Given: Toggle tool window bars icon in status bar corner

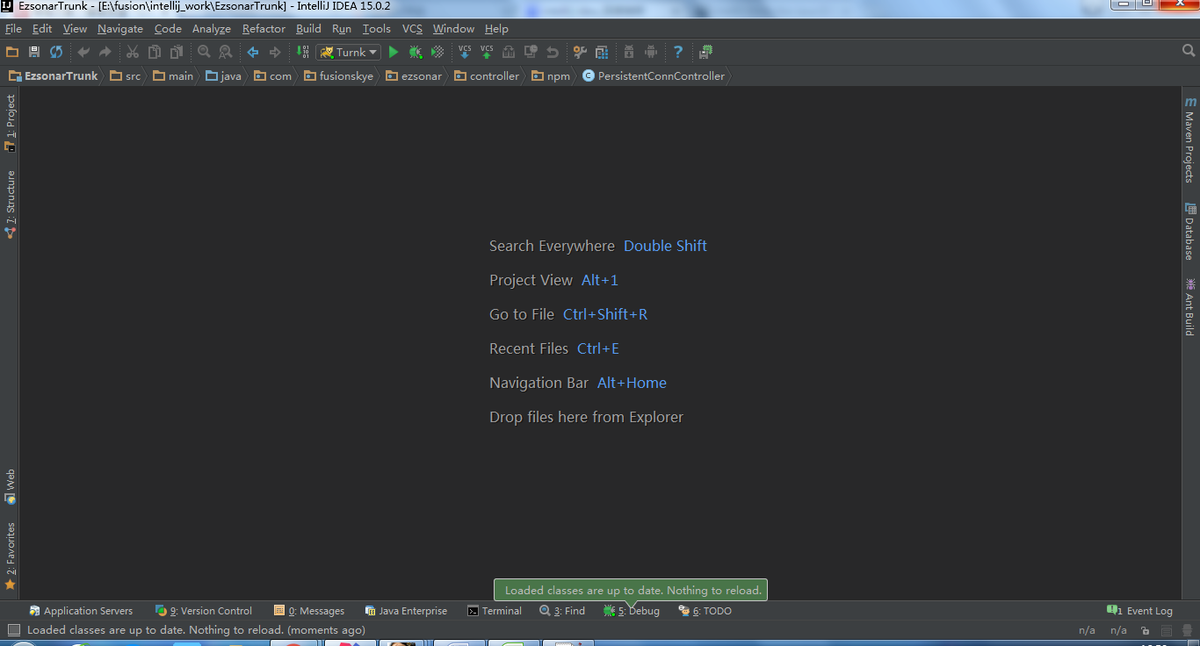Looking at the screenshot, I should 13,630.
